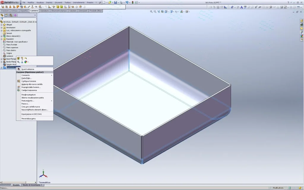This screenshot has width=304, height=190.
Task: Click the Zoom to selection magnifier icon
Action: 18,62
